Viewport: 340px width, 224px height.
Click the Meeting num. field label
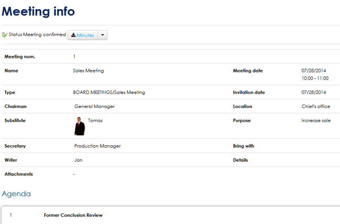click(x=20, y=57)
